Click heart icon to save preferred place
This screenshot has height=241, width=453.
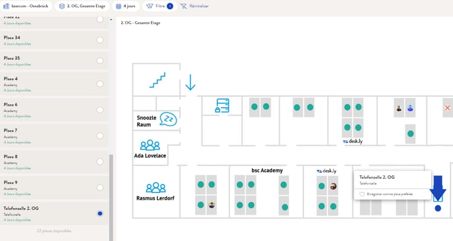point(362,194)
